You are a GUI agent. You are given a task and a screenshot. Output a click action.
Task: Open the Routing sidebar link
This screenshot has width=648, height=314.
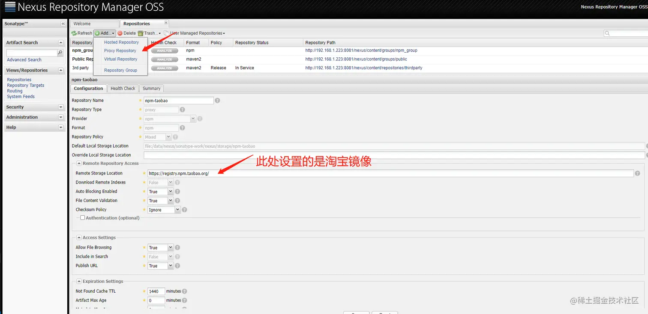pyautogui.click(x=15, y=91)
